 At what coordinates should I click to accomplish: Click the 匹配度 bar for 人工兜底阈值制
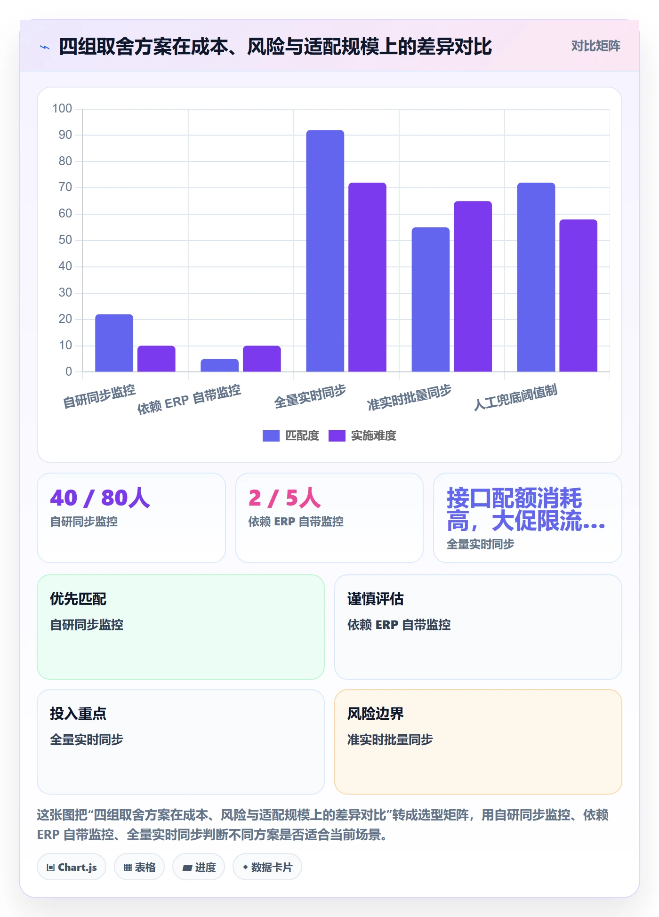point(536,277)
